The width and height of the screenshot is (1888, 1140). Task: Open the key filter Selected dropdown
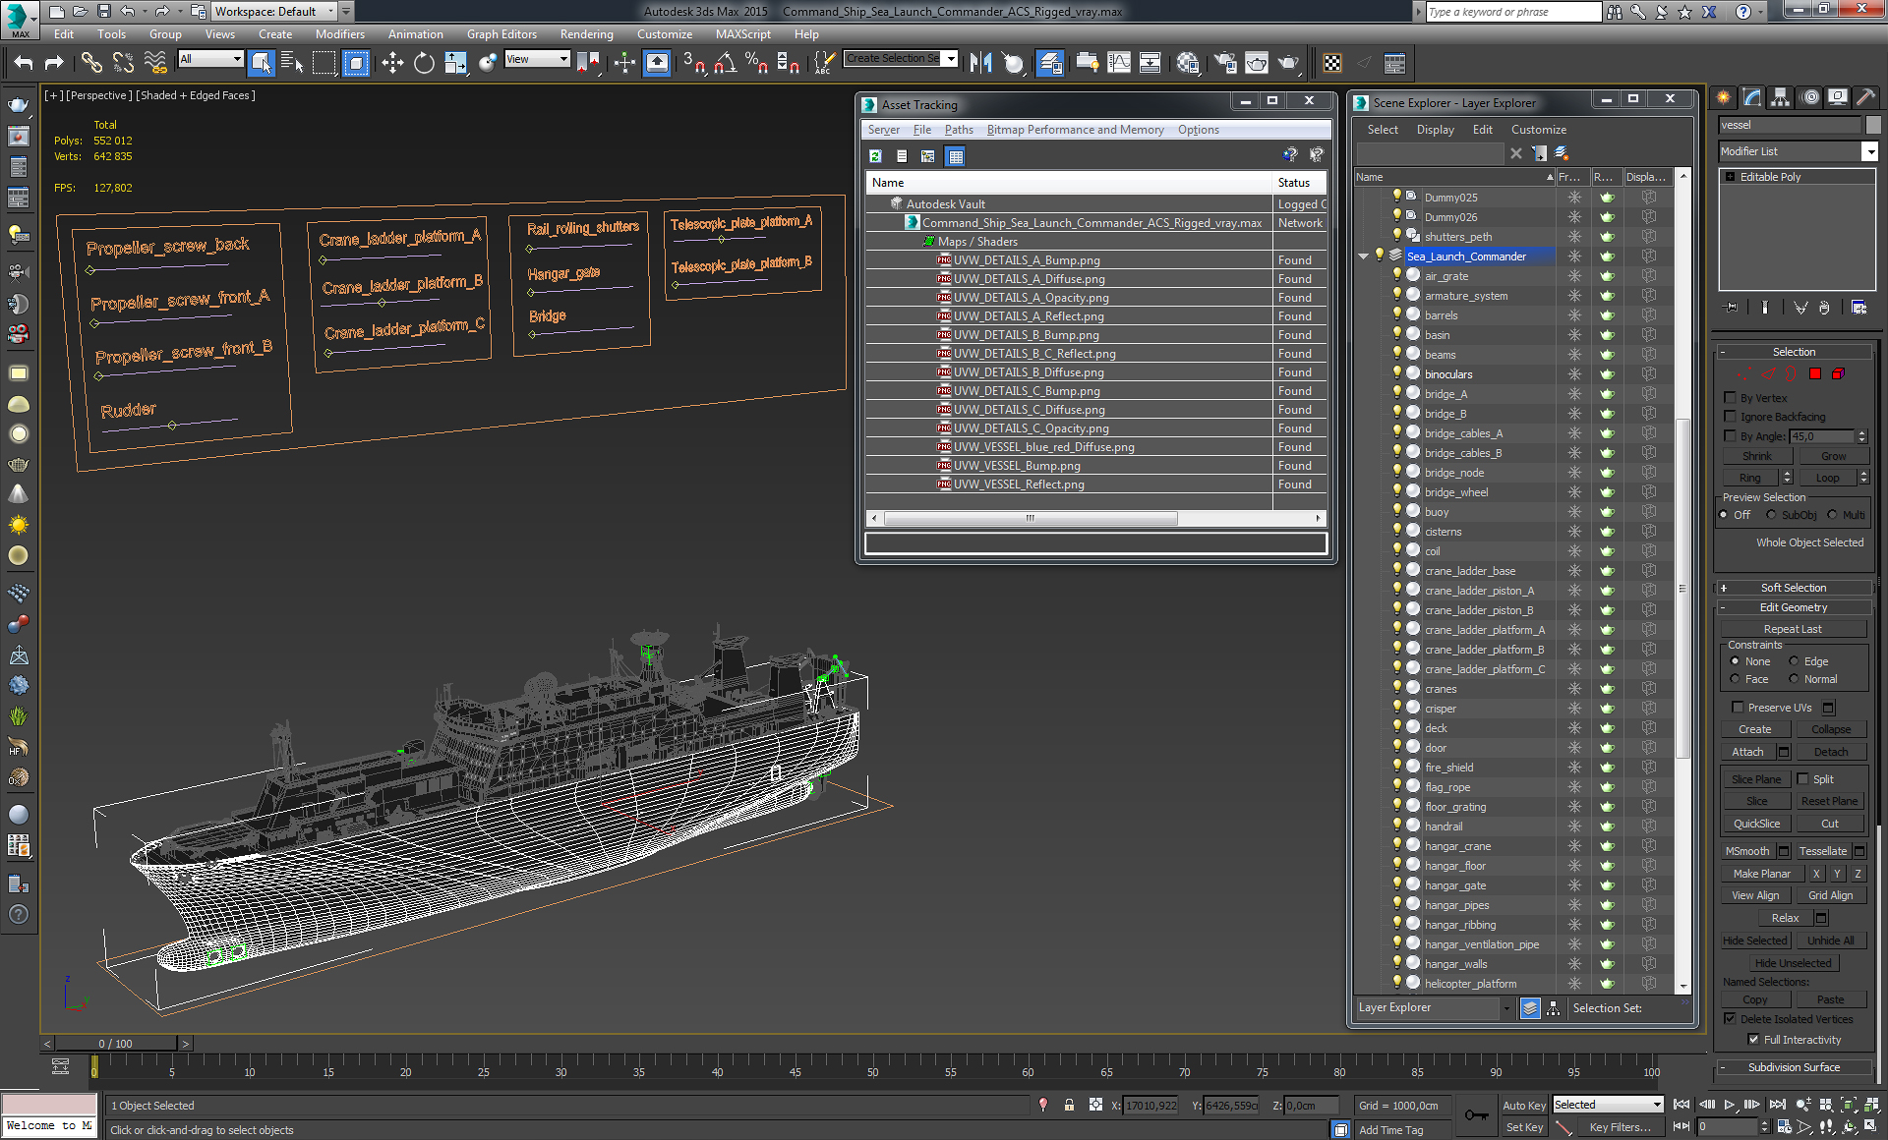1656,1105
